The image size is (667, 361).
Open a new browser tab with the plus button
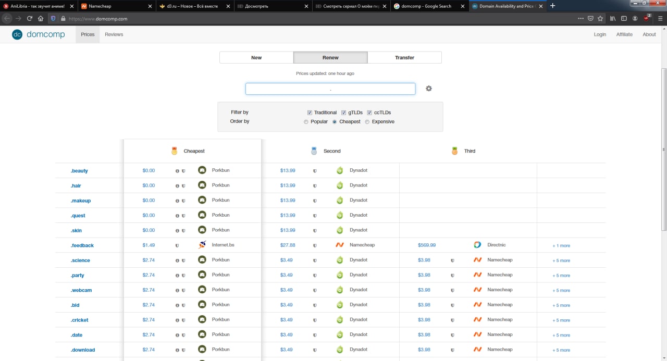(553, 6)
